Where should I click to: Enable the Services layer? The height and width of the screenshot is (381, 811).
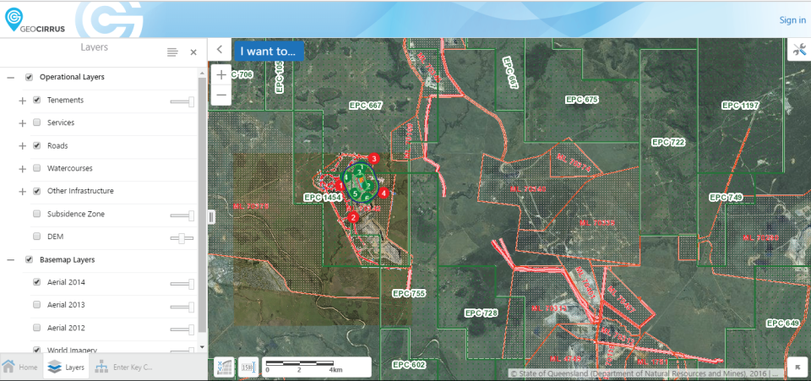pyautogui.click(x=36, y=122)
